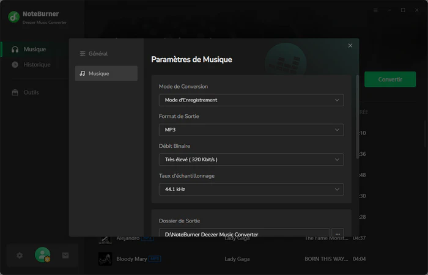Click the Paramètres de Musique heading
This screenshot has height=275, width=428.
tap(191, 59)
